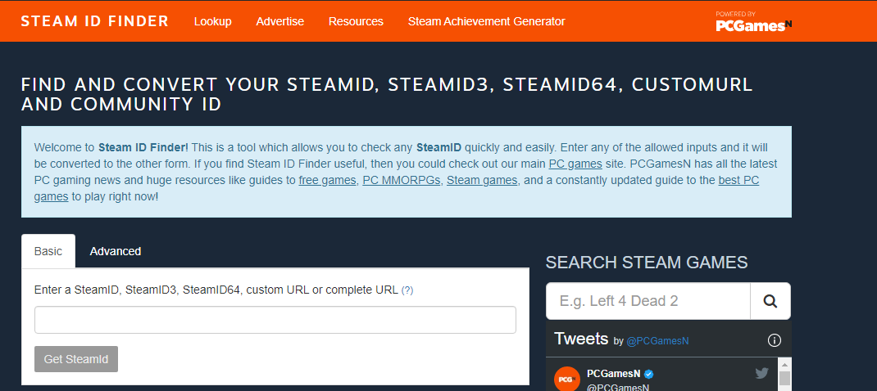Click the Tweets widget title

[x=581, y=339]
